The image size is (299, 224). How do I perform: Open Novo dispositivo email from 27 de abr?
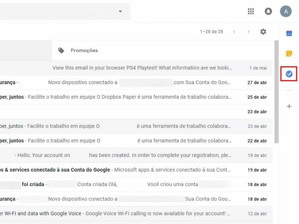(136, 82)
